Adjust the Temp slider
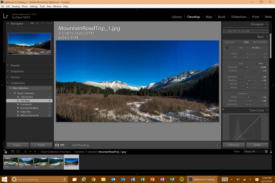275x183 pixels. (x=247, y=54)
